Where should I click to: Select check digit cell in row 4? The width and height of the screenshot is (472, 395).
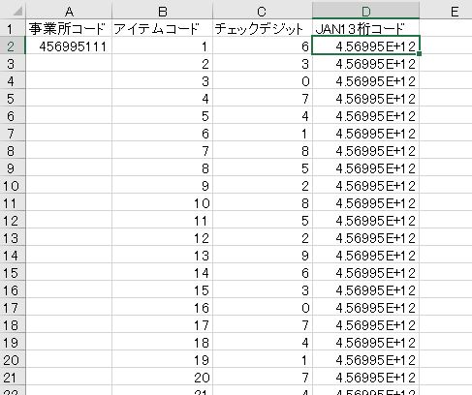pyautogui.click(x=263, y=81)
